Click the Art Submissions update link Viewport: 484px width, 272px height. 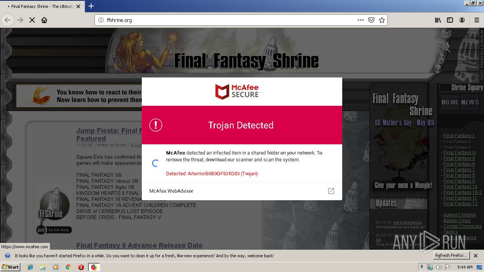pyautogui.click(x=408, y=223)
